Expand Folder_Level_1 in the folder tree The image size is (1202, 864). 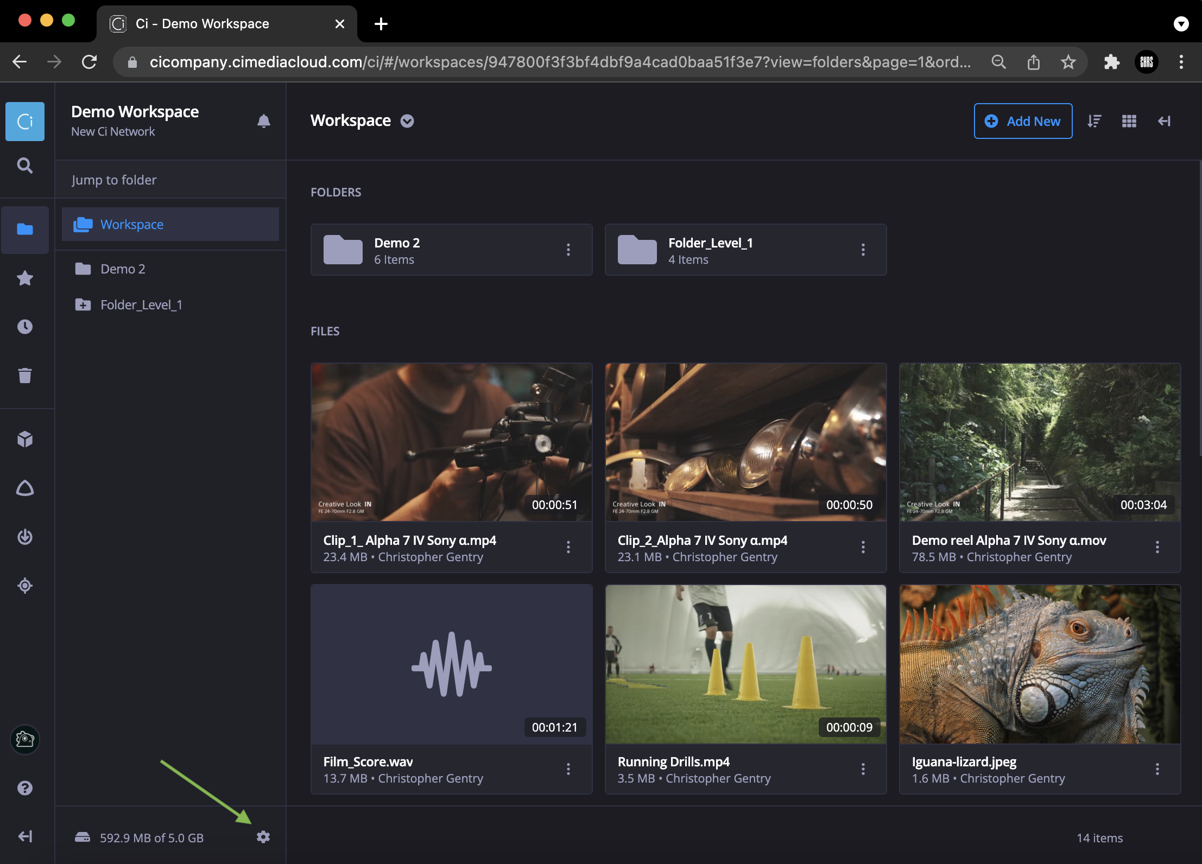(x=83, y=304)
